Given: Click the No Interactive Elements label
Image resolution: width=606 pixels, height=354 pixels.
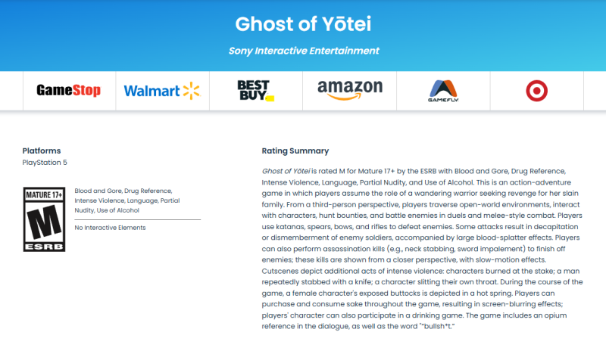Looking at the screenshot, I should point(110,228).
